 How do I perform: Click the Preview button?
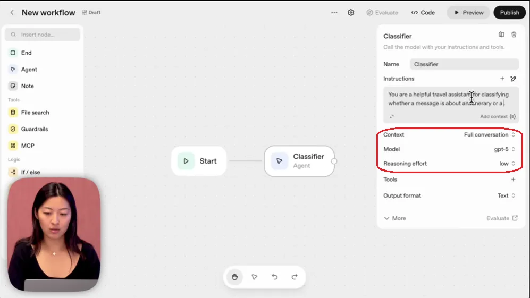pos(468,13)
